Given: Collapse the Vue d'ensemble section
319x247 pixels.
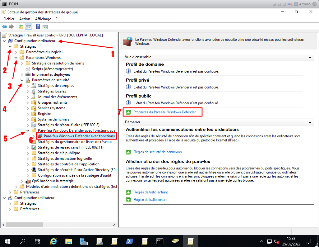Looking at the screenshot, I should coord(309,57).
